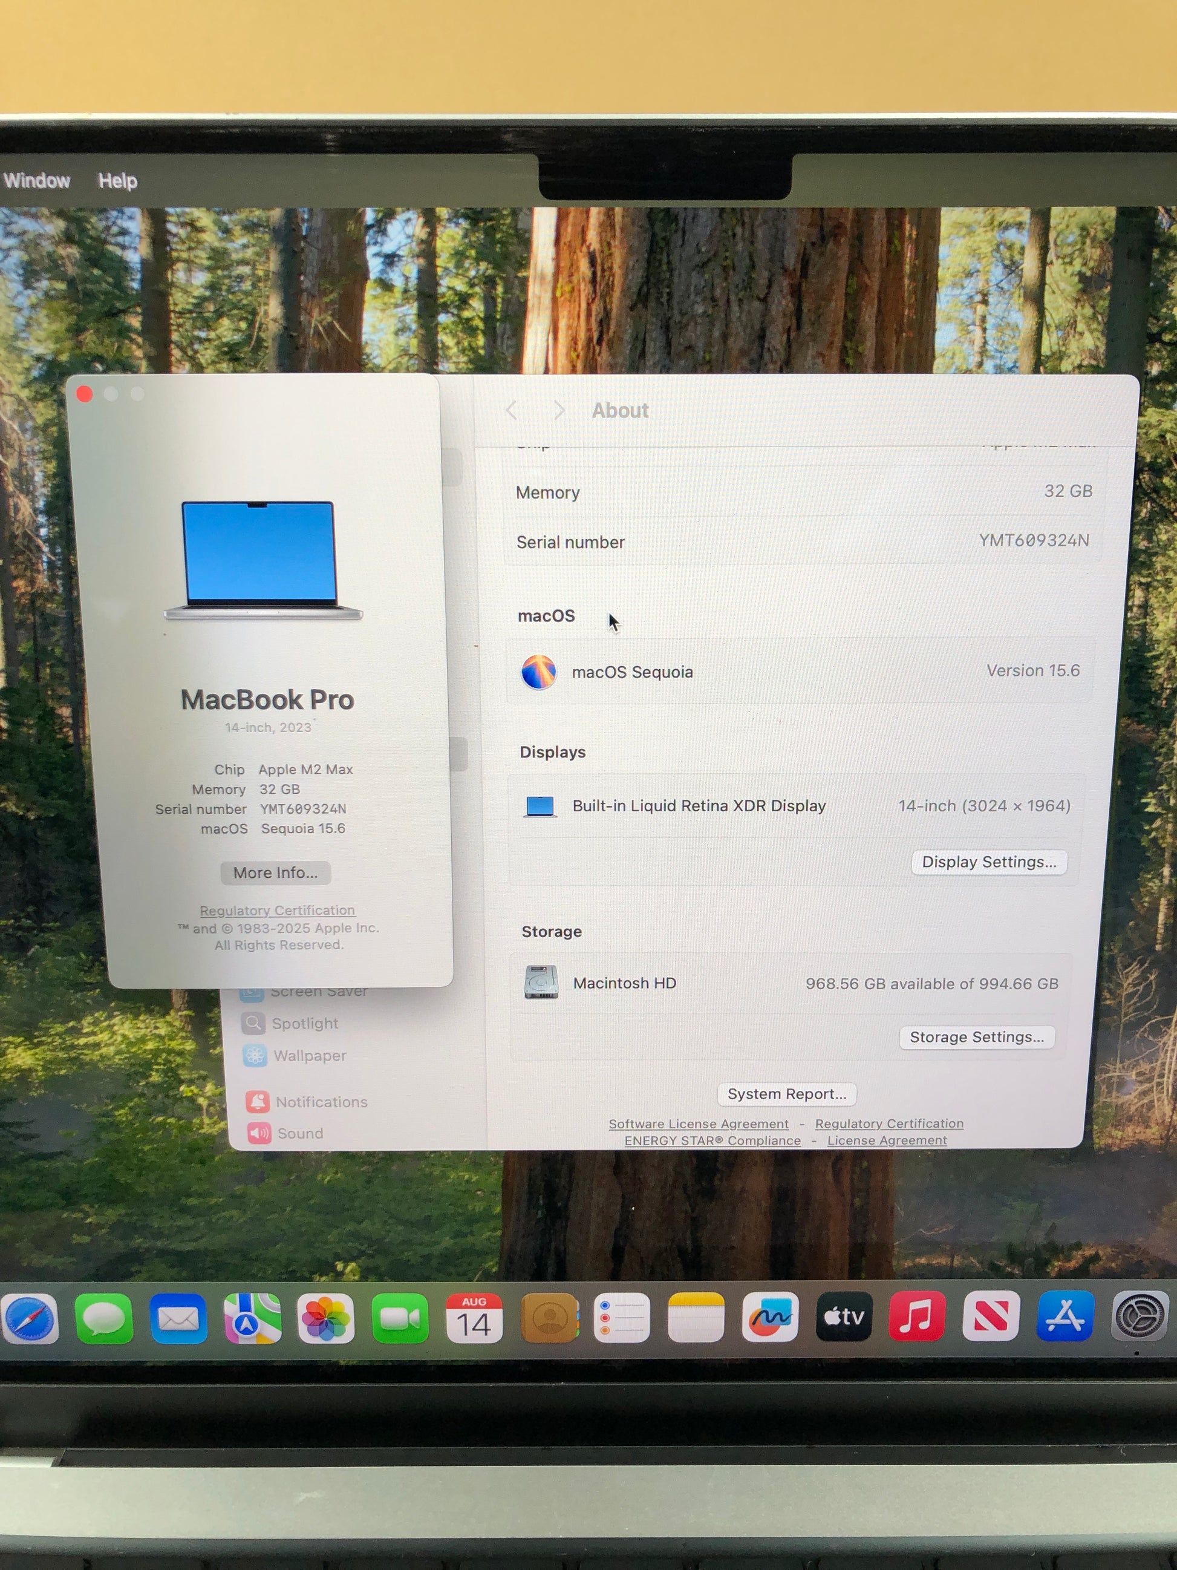Viewport: 1177px width, 1570px height.
Task: Open Storage Settings...
Action: [977, 1037]
